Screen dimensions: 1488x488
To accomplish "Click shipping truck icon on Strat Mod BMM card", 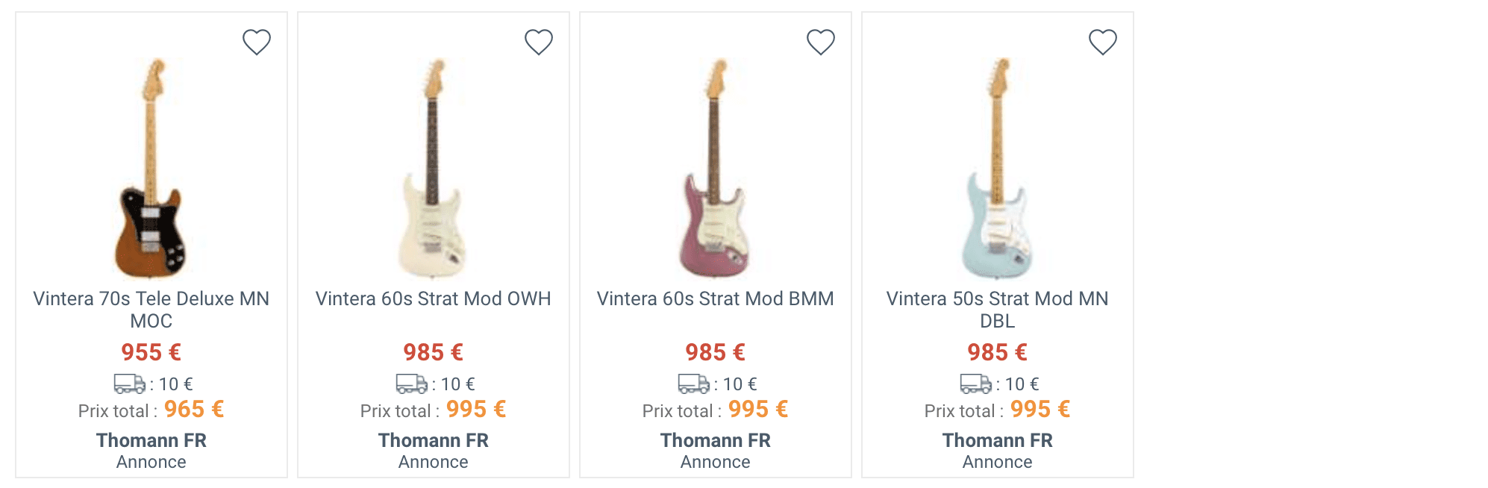I will pyautogui.click(x=693, y=384).
